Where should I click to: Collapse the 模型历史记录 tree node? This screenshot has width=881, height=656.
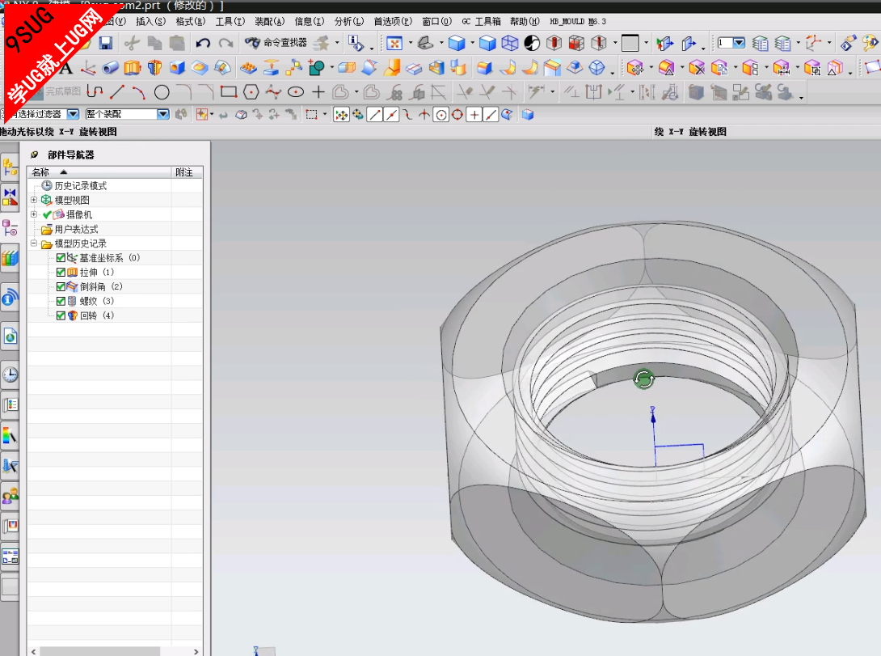(x=34, y=243)
